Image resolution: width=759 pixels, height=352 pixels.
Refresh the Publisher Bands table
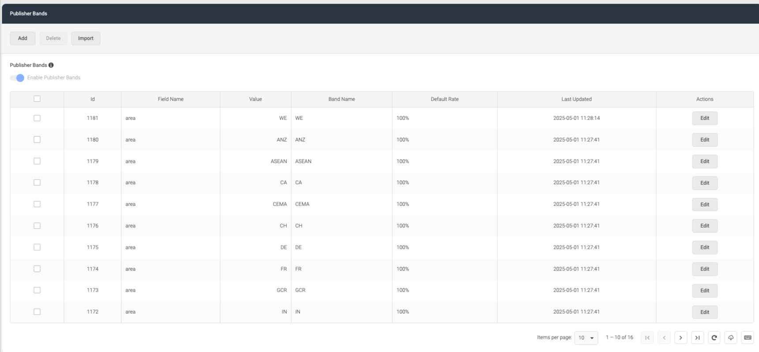[x=714, y=338]
